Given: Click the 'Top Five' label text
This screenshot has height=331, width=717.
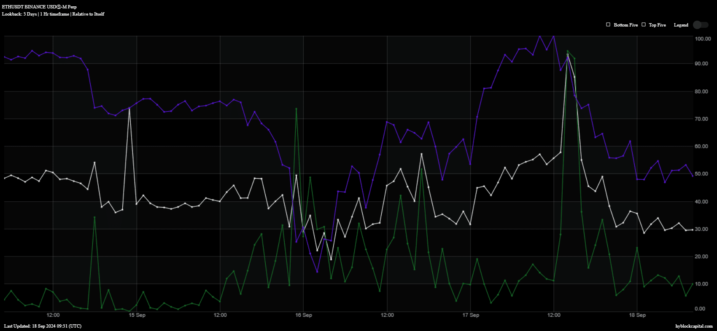Looking at the screenshot, I should pos(657,25).
